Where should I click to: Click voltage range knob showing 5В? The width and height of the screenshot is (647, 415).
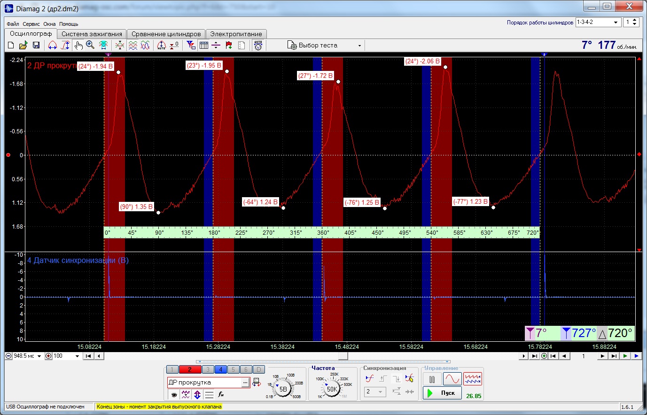coord(283,389)
